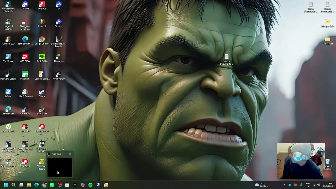Image resolution: width=336 pixels, height=189 pixels.
Task: Select the Counter-Strike 2 icon
Action: (42, 76)
